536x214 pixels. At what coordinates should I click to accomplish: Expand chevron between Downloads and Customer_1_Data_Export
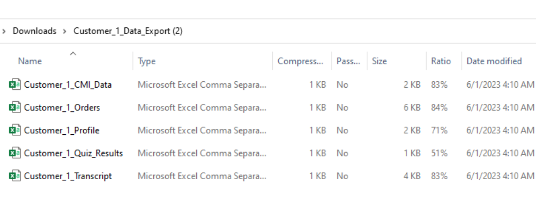(x=65, y=32)
